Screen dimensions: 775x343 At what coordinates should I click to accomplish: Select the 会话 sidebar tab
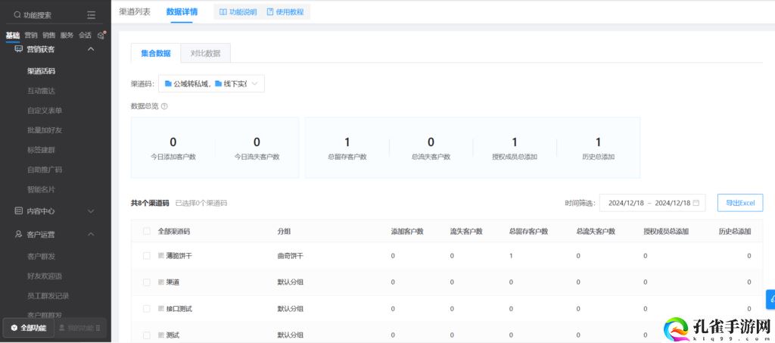[x=85, y=35]
